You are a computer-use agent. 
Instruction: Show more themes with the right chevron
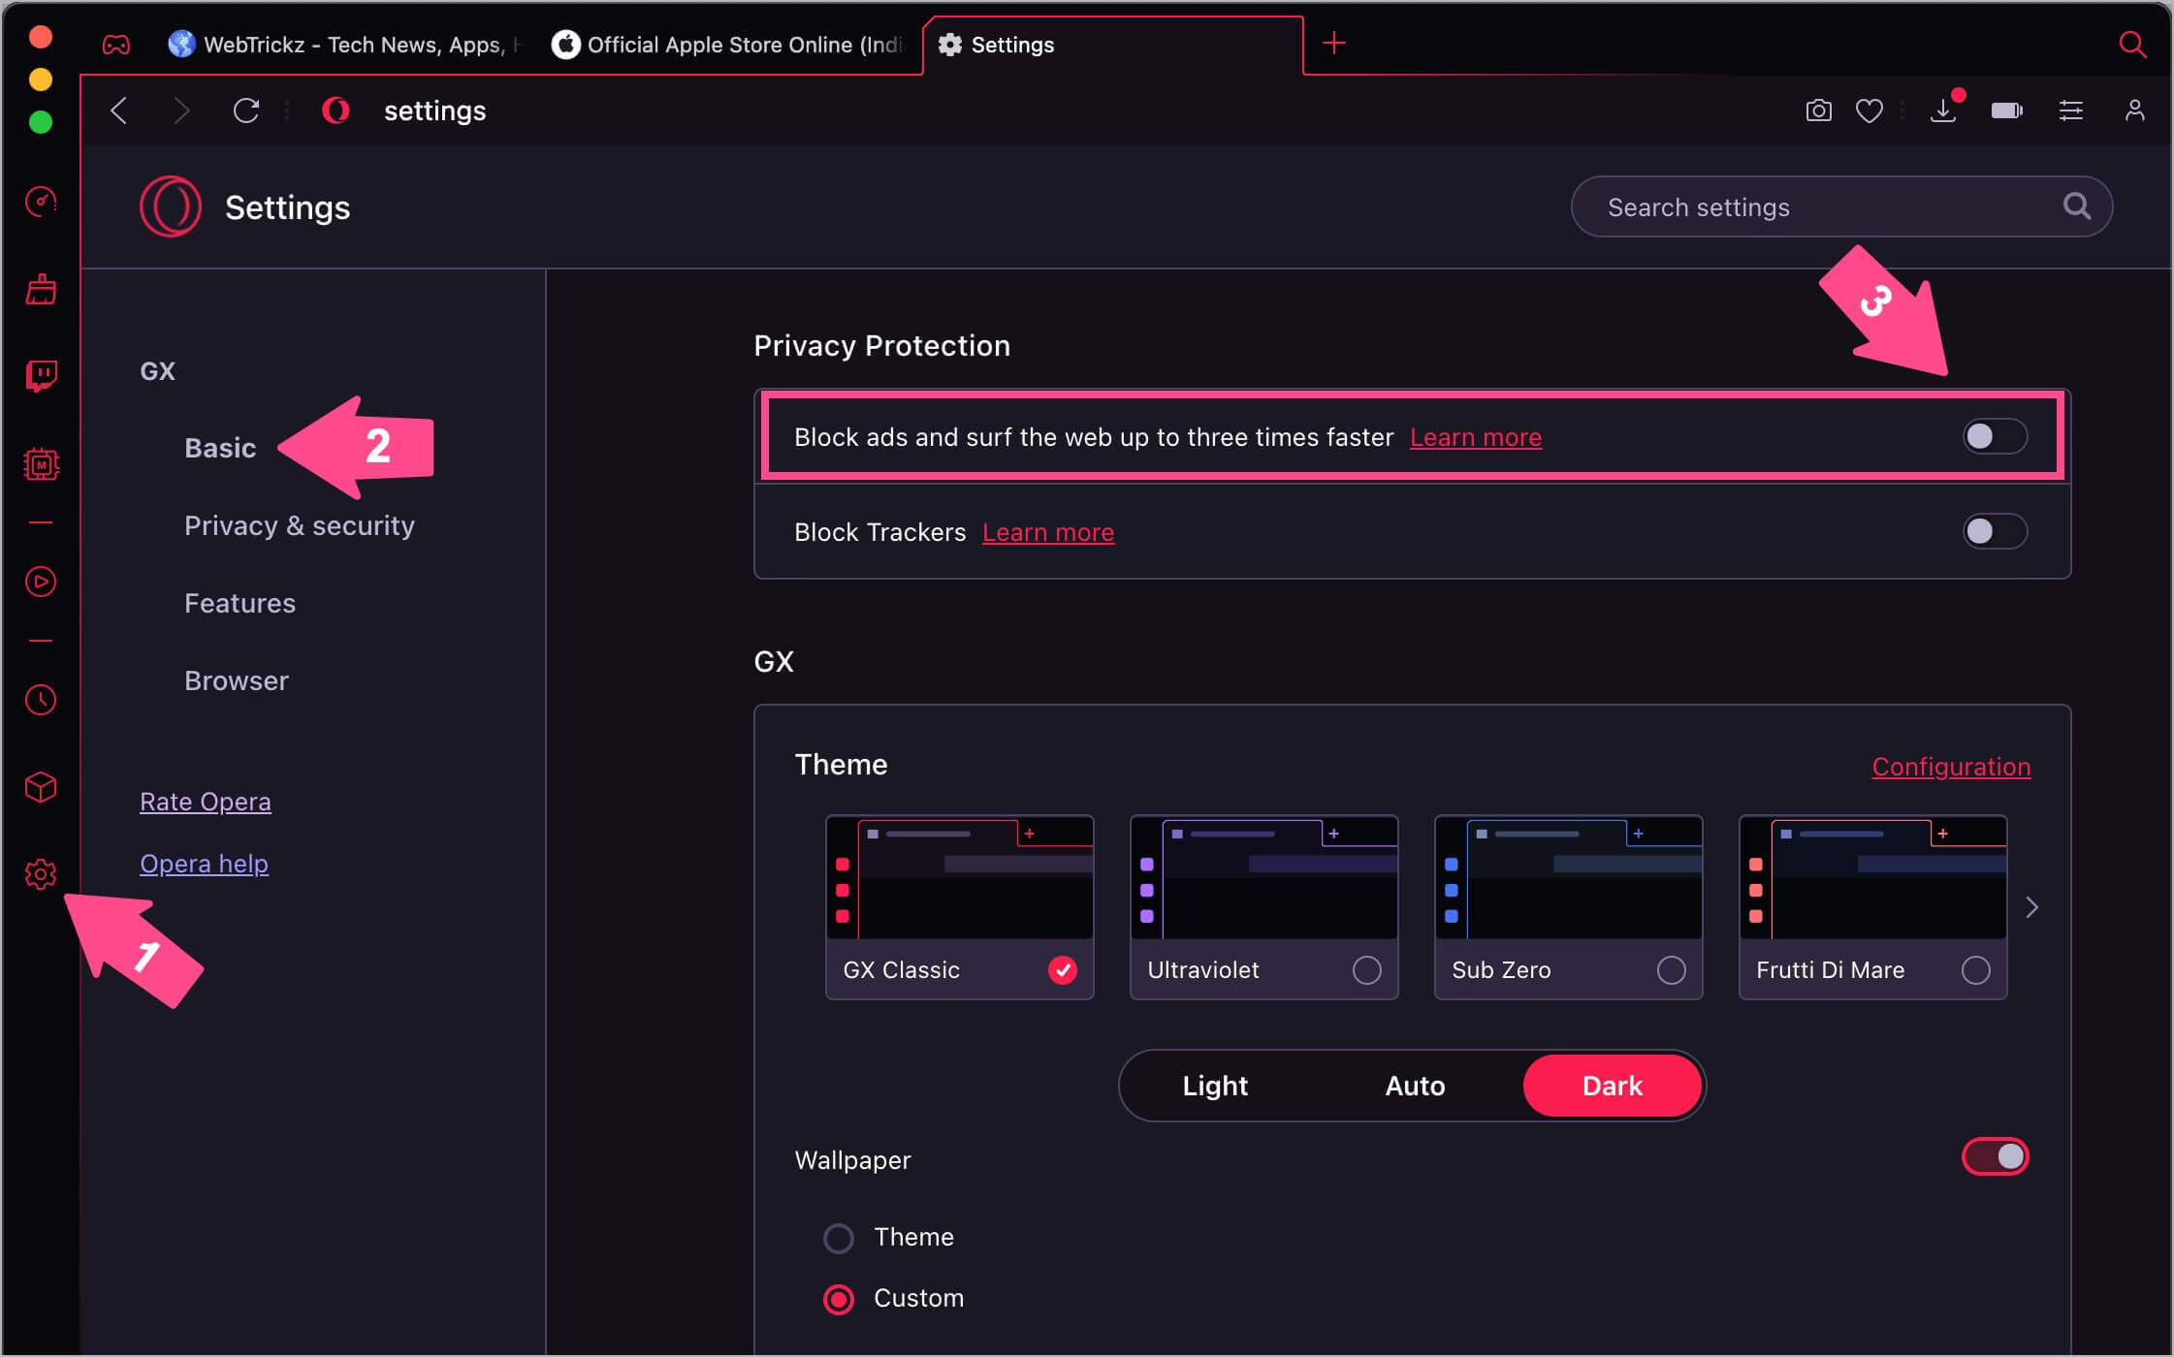point(2032,907)
